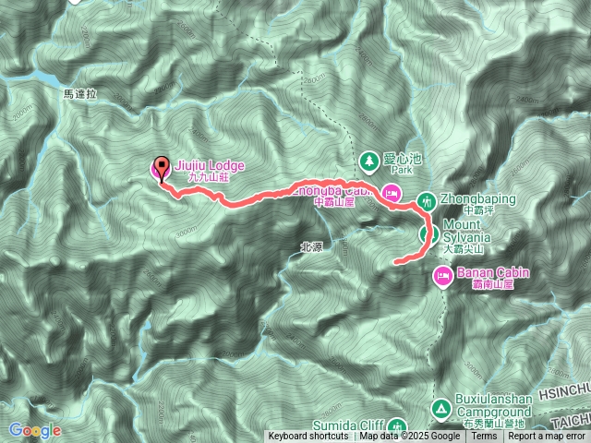Click the 馬達拉 place label
This screenshot has width=591, height=443.
[80, 94]
